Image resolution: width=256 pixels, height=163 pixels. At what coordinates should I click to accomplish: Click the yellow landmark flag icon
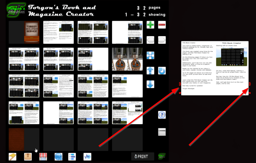12,157
